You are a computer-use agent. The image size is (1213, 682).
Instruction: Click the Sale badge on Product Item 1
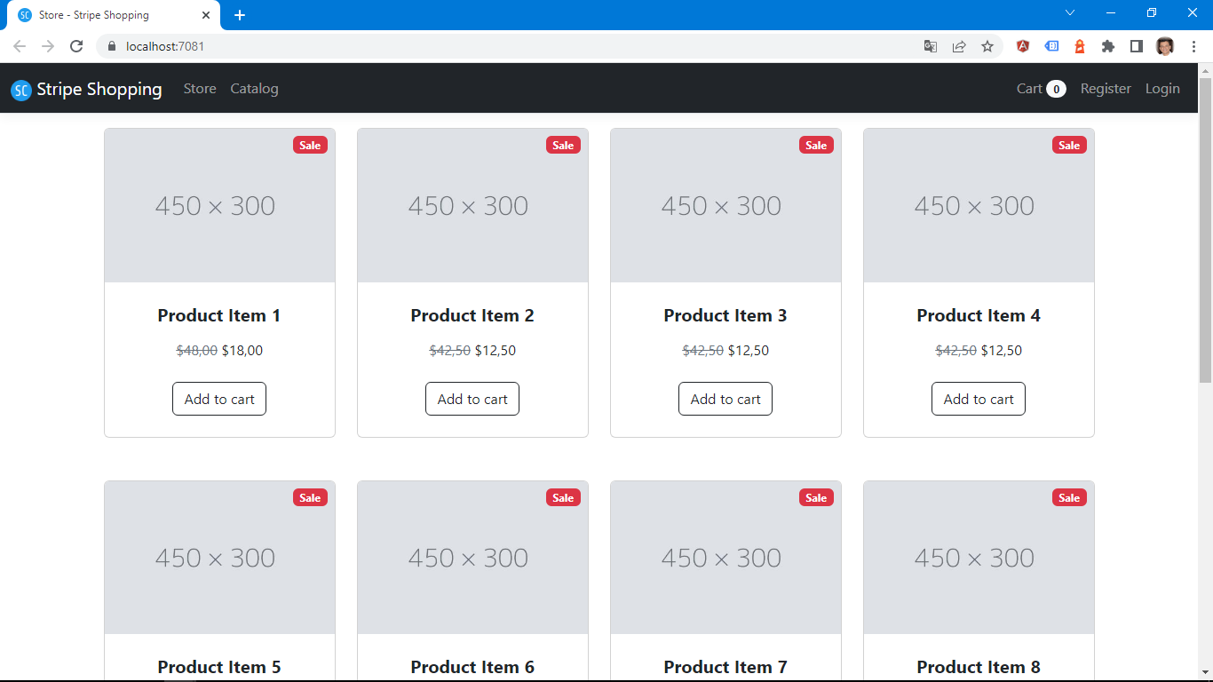pos(310,145)
